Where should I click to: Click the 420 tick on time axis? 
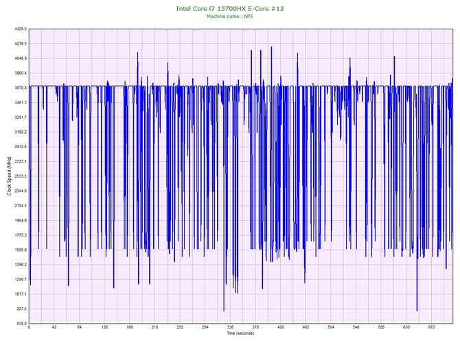click(281, 327)
